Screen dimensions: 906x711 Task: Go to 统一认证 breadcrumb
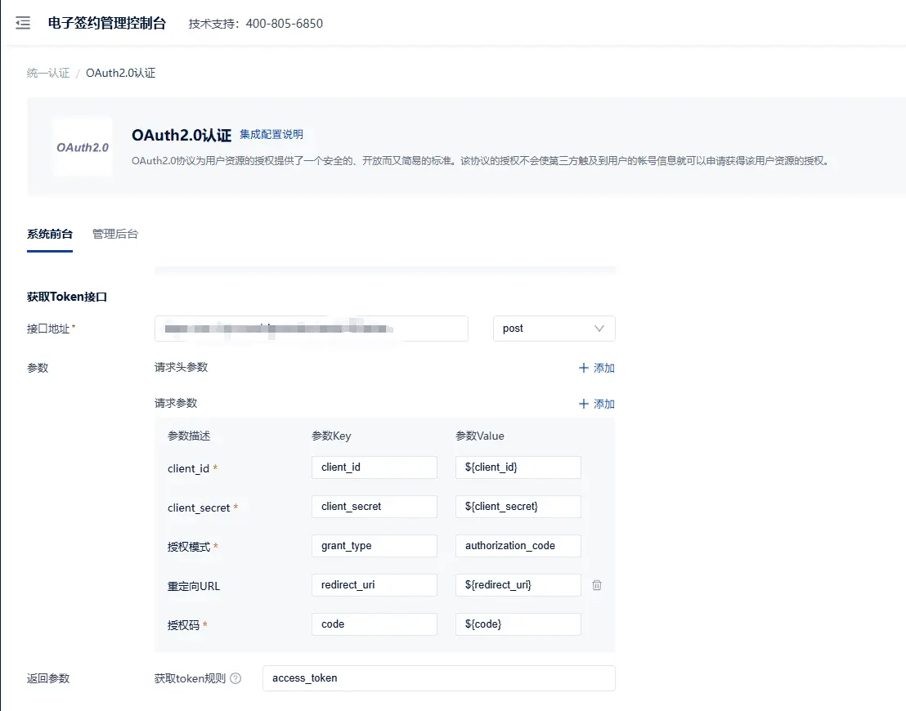pyautogui.click(x=48, y=73)
